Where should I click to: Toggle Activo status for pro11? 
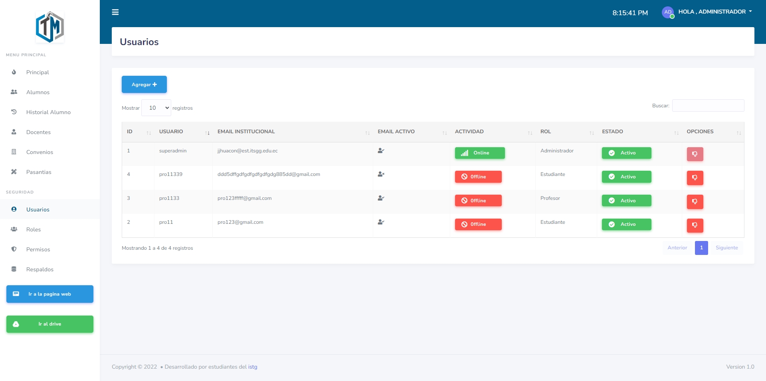627,224
